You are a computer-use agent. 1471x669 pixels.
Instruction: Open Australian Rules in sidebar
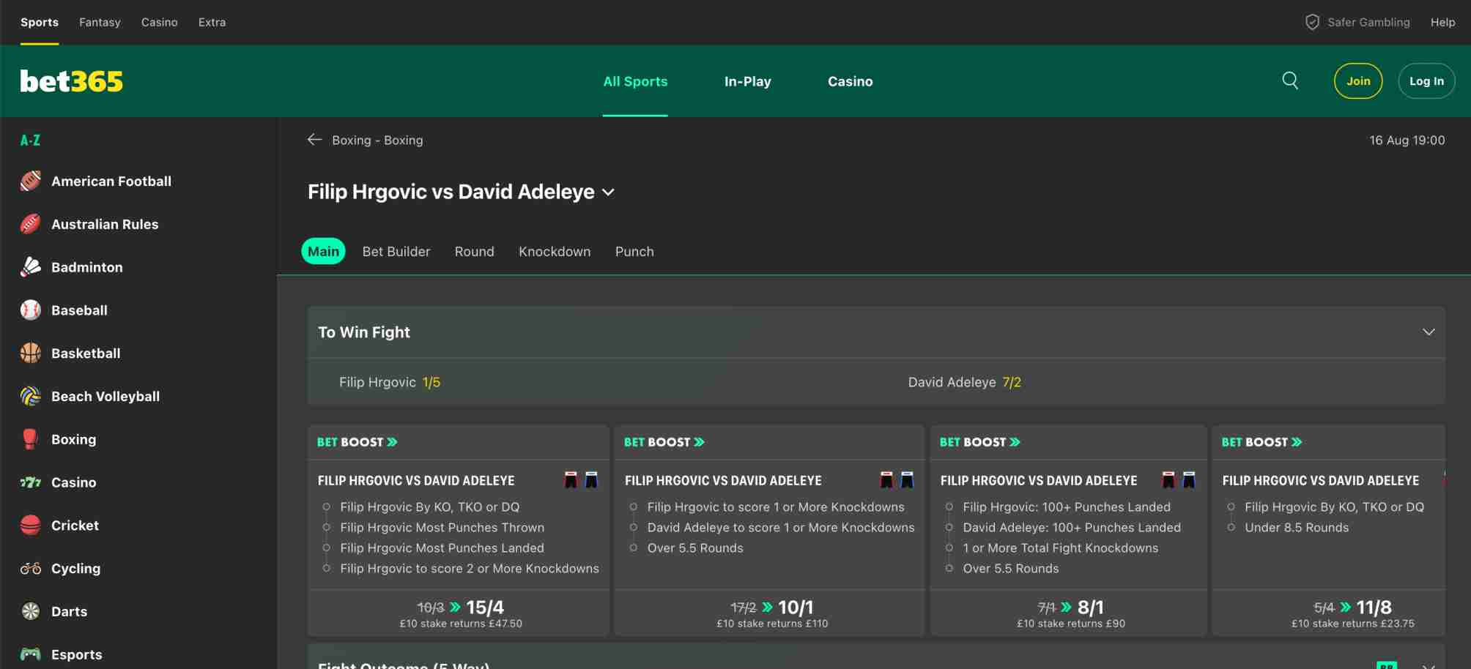pos(105,224)
